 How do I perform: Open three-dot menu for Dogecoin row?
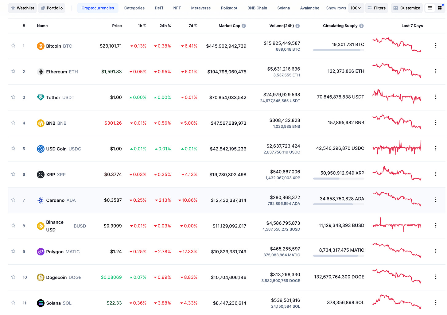436,277
